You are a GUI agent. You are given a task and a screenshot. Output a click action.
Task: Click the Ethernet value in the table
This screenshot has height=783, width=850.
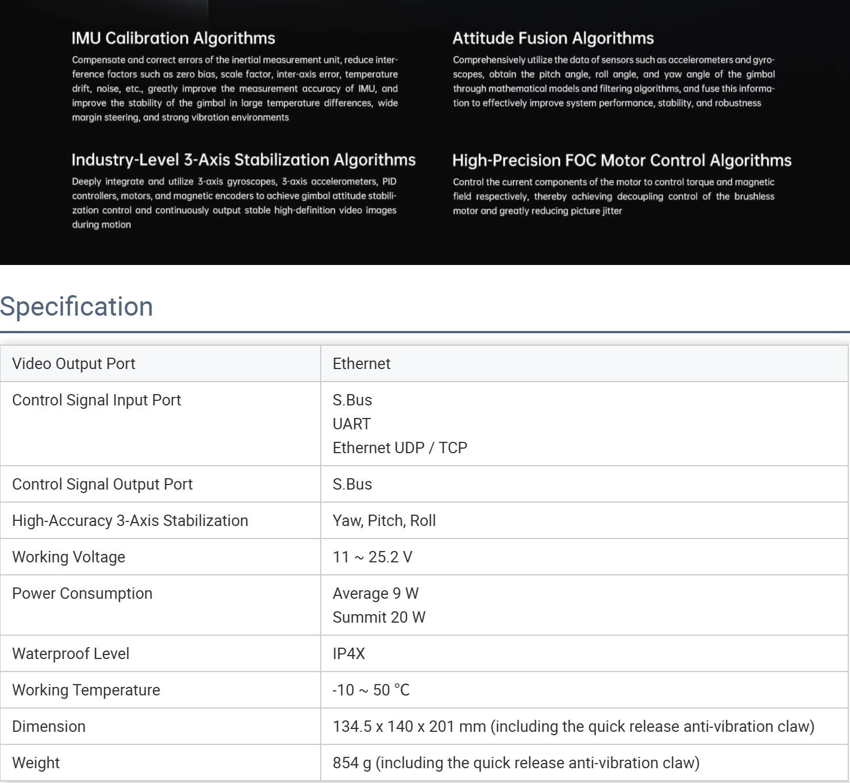tap(361, 364)
